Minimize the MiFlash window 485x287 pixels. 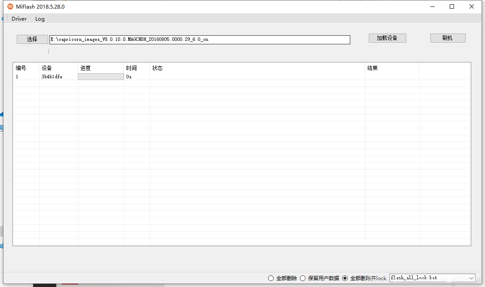(432, 6)
